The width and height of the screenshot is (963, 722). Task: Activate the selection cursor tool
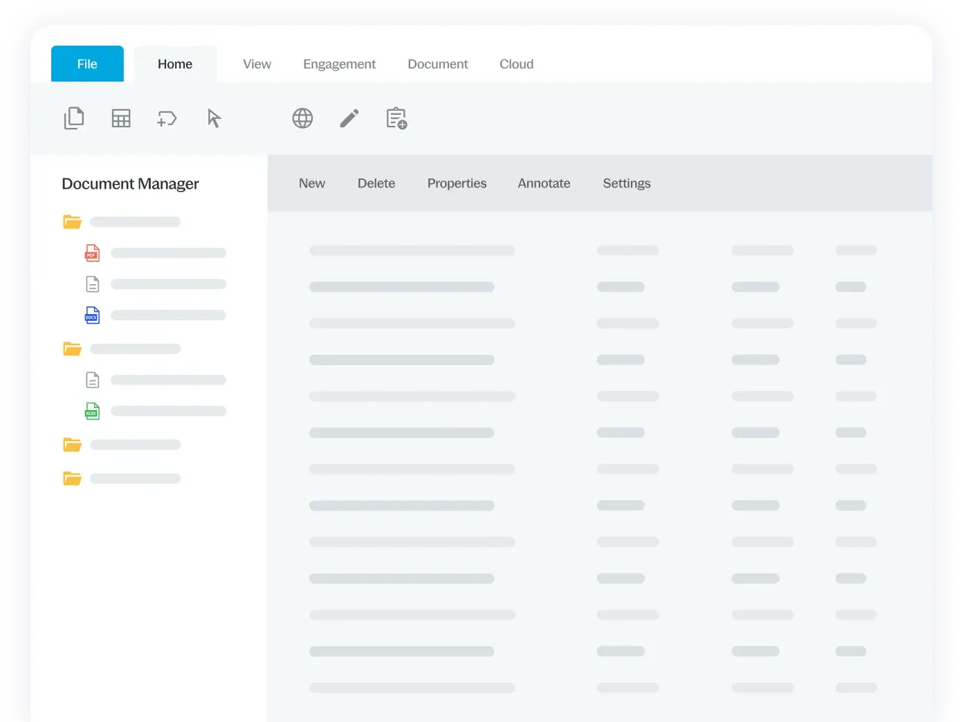click(x=214, y=118)
